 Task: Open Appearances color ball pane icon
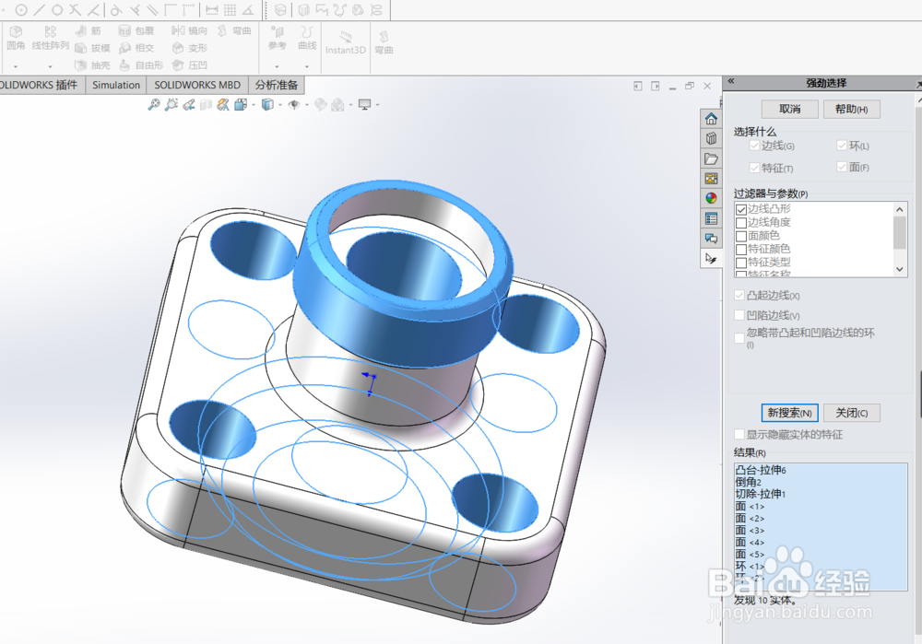pos(711,198)
